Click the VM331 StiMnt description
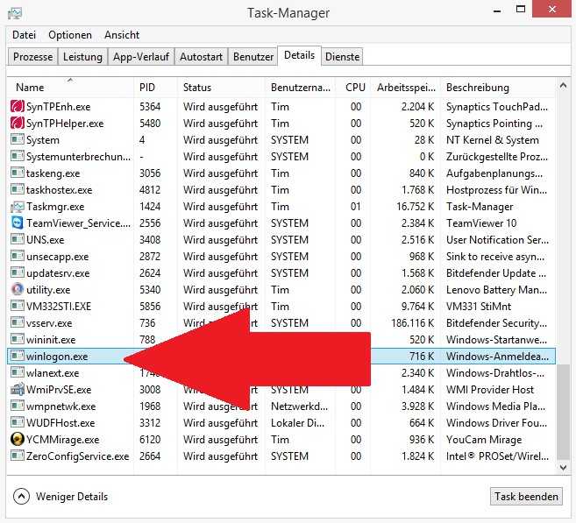Viewport: 576px width, 523px height. pyautogui.click(x=479, y=307)
